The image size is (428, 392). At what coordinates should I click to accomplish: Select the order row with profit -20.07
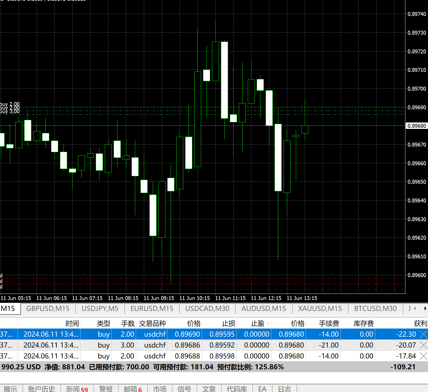coord(214,345)
